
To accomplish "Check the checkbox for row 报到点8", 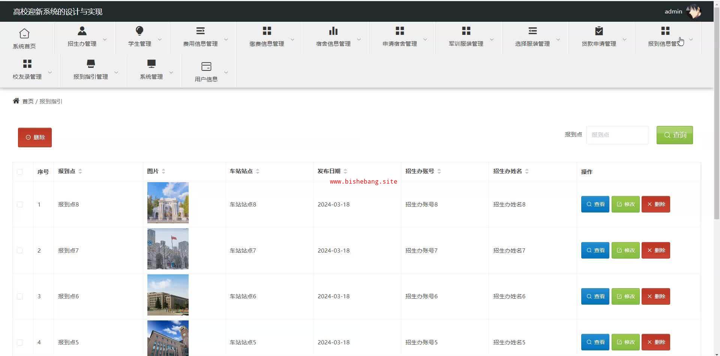I will [20, 205].
